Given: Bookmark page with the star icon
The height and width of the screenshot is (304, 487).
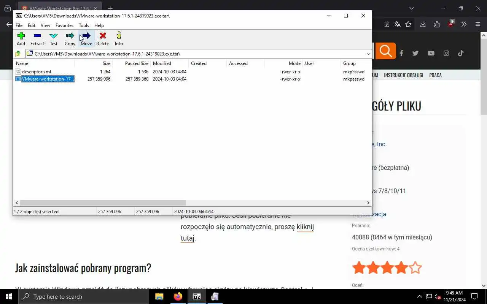Looking at the screenshot, I should [408, 24].
